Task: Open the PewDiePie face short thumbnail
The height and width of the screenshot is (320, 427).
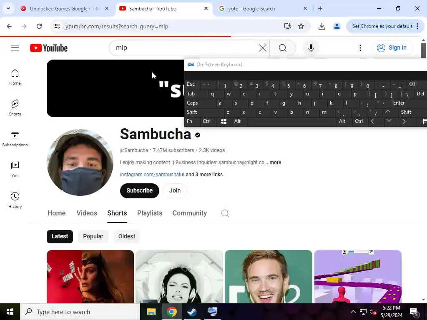Action: [269, 277]
